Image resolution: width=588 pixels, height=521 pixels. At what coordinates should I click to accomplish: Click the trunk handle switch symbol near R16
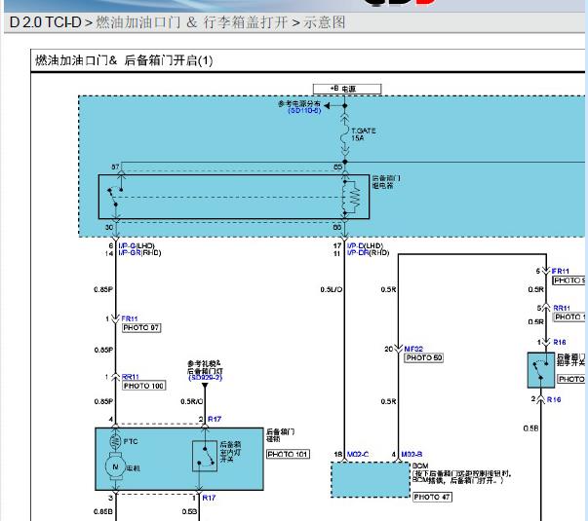[541, 370]
